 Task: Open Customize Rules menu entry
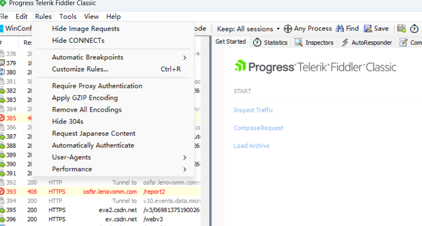coord(113,69)
